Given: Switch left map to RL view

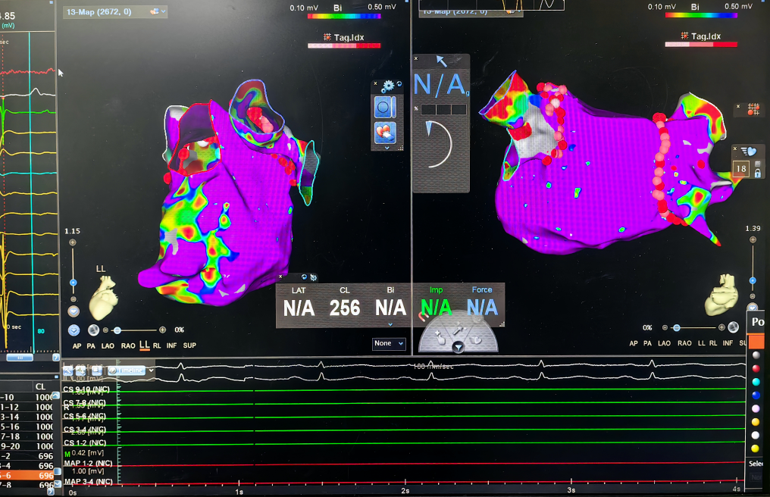Looking at the screenshot, I should click(157, 345).
